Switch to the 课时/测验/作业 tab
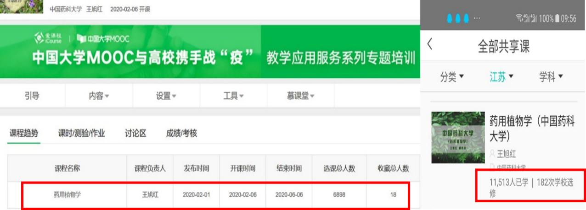The image size is (586, 210). click(x=81, y=133)
